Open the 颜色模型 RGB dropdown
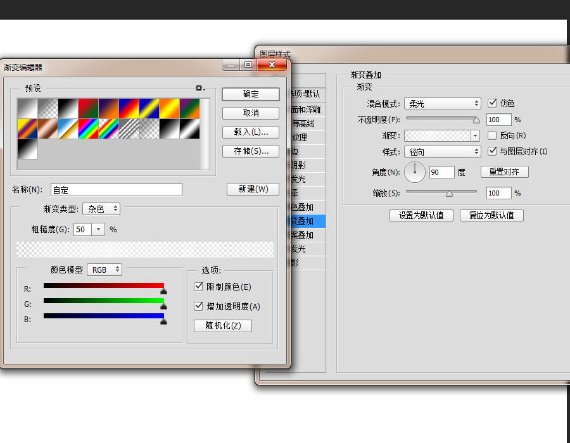The image size is (570, 443). (x=104, y=270)
